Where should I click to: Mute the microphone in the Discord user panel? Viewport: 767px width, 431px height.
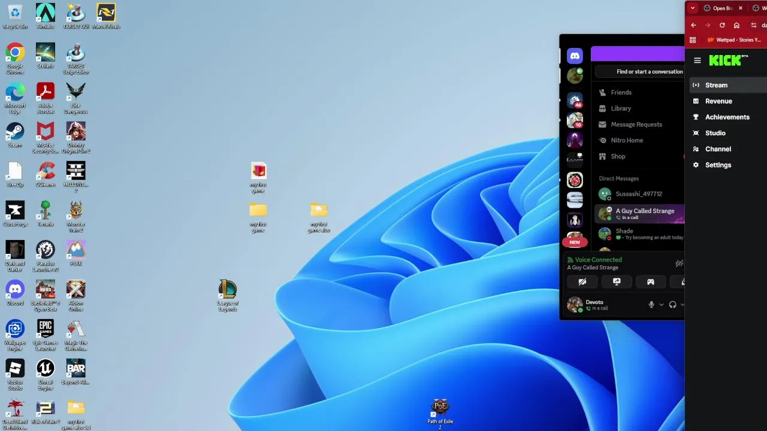pos(651,305)
